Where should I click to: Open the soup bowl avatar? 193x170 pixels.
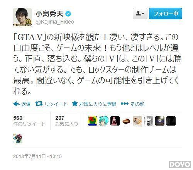126,121
